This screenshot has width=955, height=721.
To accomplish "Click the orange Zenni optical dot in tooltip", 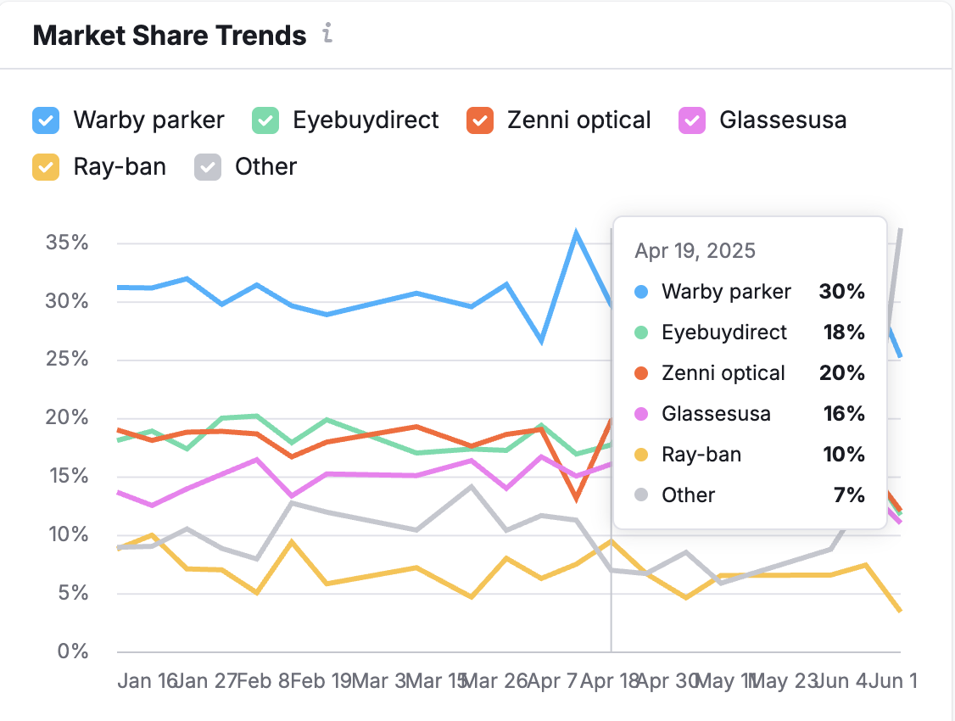I will 641,372.
